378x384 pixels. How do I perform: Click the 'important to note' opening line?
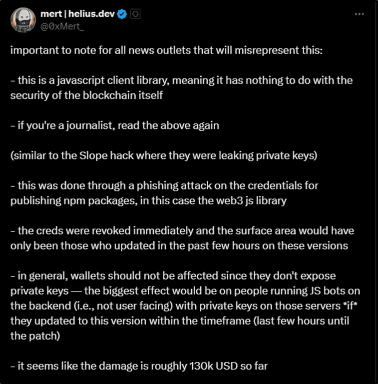(x=166, y=50)
